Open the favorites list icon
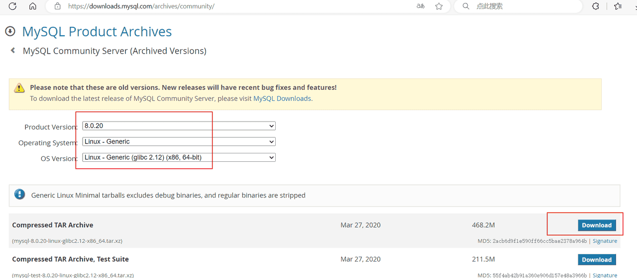Screen dimensions: 637x278 click(618, 6)
